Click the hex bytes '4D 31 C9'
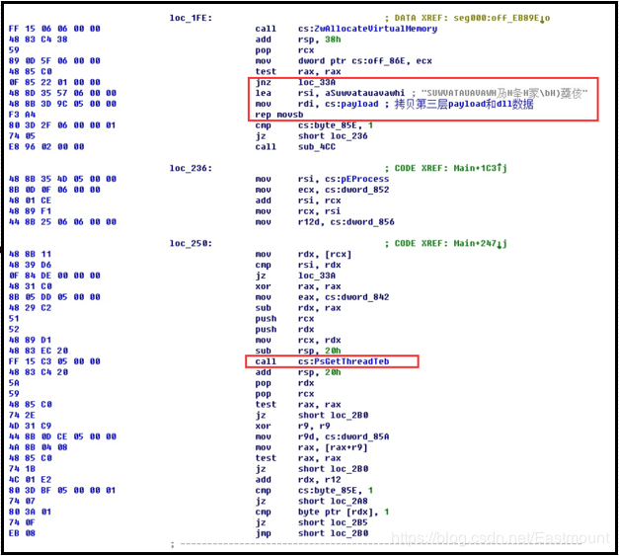Screen dimensions: 619x556 point(30,426)
